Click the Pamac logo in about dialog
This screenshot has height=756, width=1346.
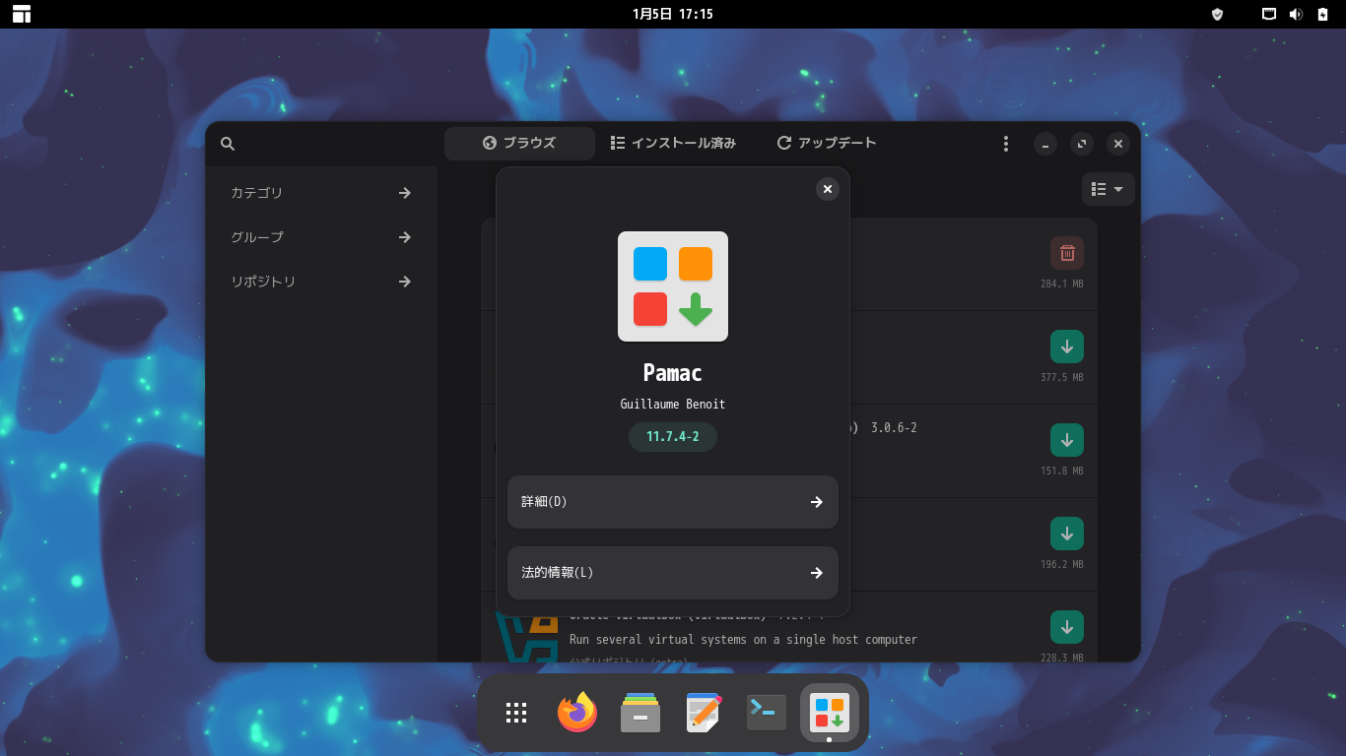[x=673, y=286]
